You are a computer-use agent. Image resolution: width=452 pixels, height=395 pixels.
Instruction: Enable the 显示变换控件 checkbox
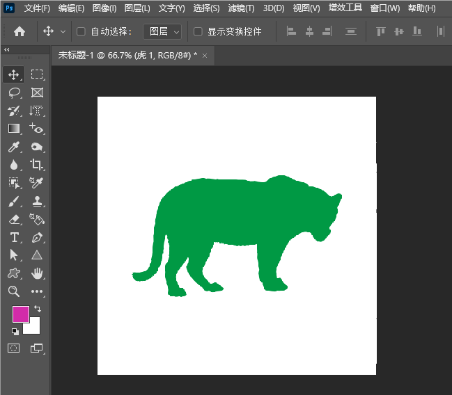click(198, 31)
